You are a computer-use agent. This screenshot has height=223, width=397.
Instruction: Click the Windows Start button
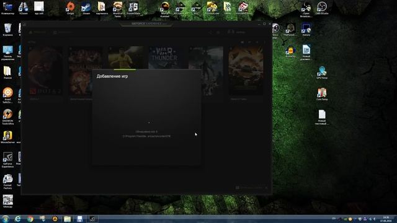(x=6, y=219)
